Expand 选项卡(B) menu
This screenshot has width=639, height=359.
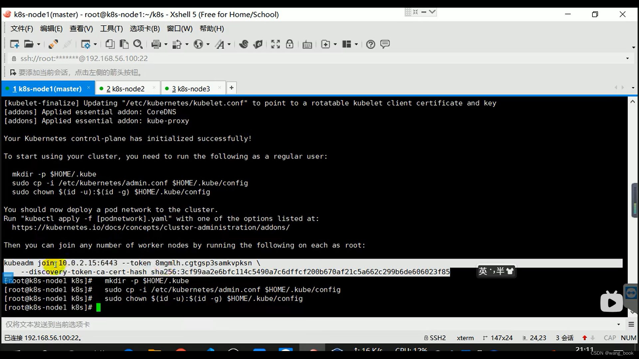pyautogui.click(x=144, y=29)
